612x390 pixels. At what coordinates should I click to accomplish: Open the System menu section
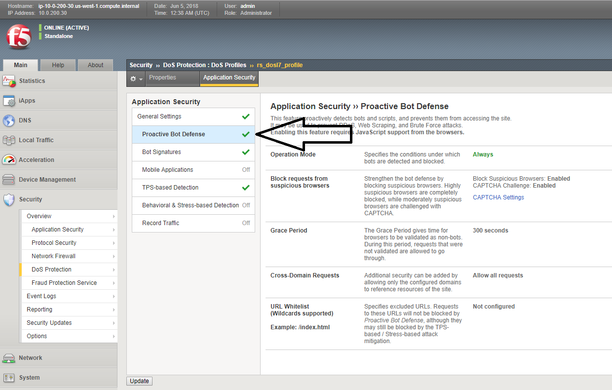(x=59, y=378)
